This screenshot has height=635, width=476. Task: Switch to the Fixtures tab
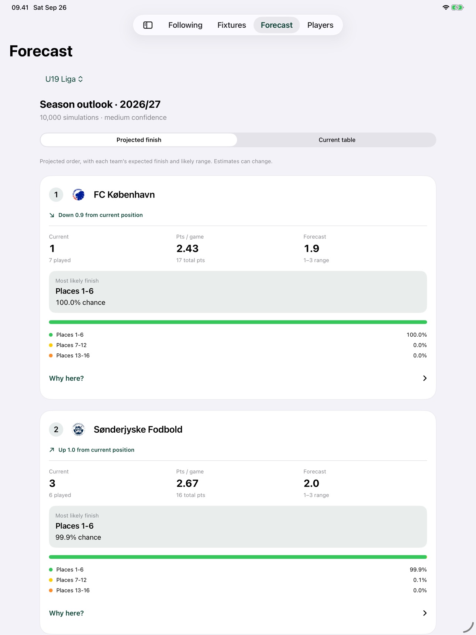[232, 25]
